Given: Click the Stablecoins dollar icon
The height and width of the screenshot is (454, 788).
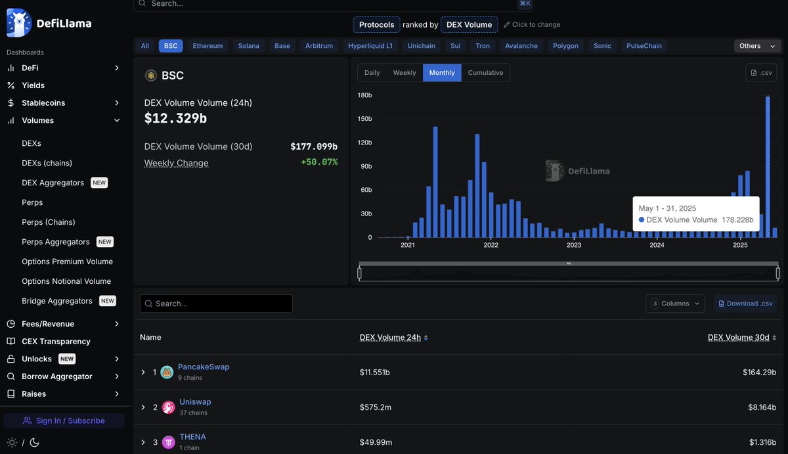Looking at the screenshot, I should click(x=11, y=103).
